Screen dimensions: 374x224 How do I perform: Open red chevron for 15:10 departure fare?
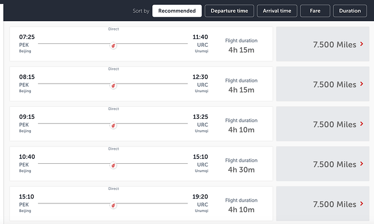point(362,203)
